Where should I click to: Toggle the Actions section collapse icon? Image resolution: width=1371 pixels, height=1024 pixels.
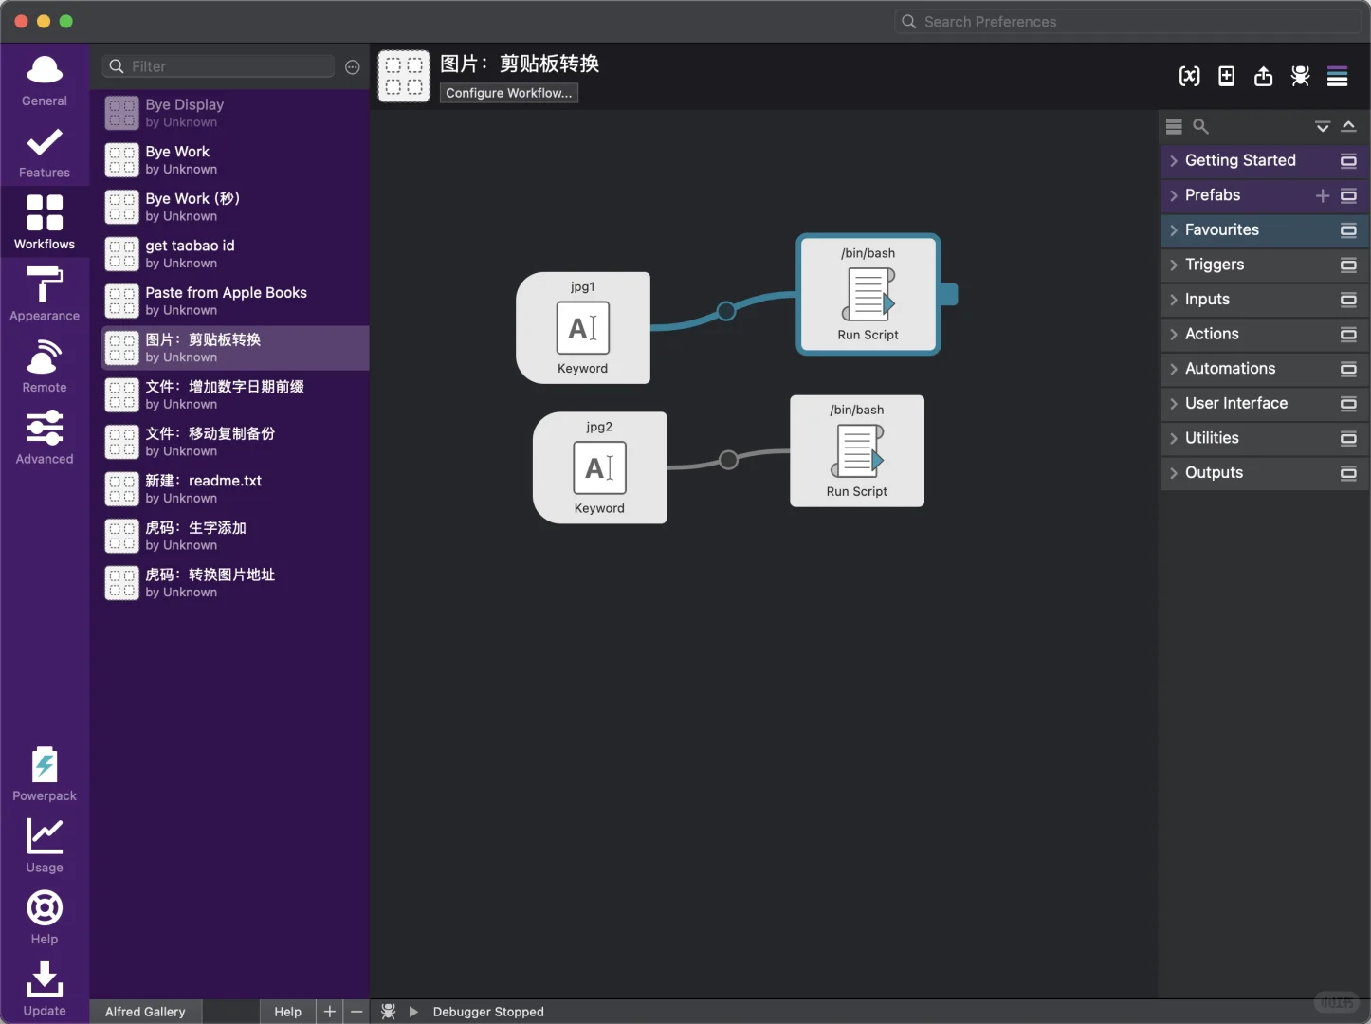(1348, 335)
